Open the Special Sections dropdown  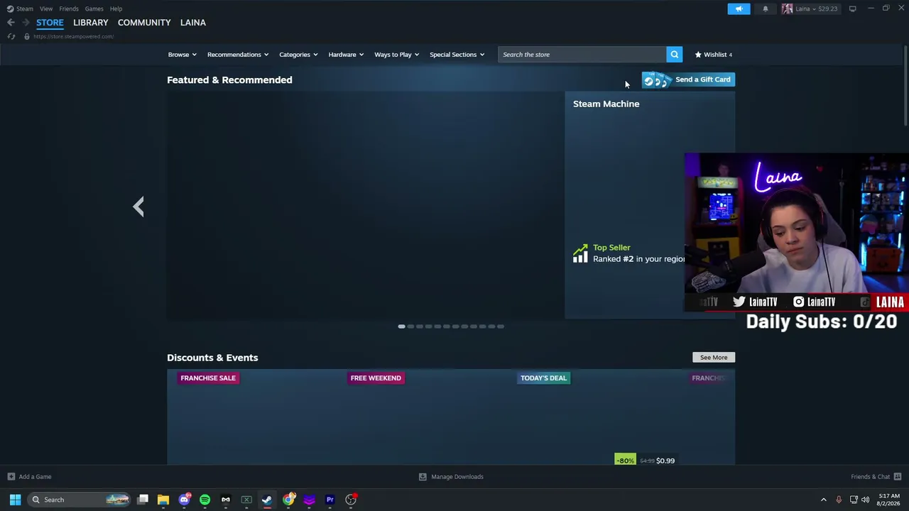[457, 55]
